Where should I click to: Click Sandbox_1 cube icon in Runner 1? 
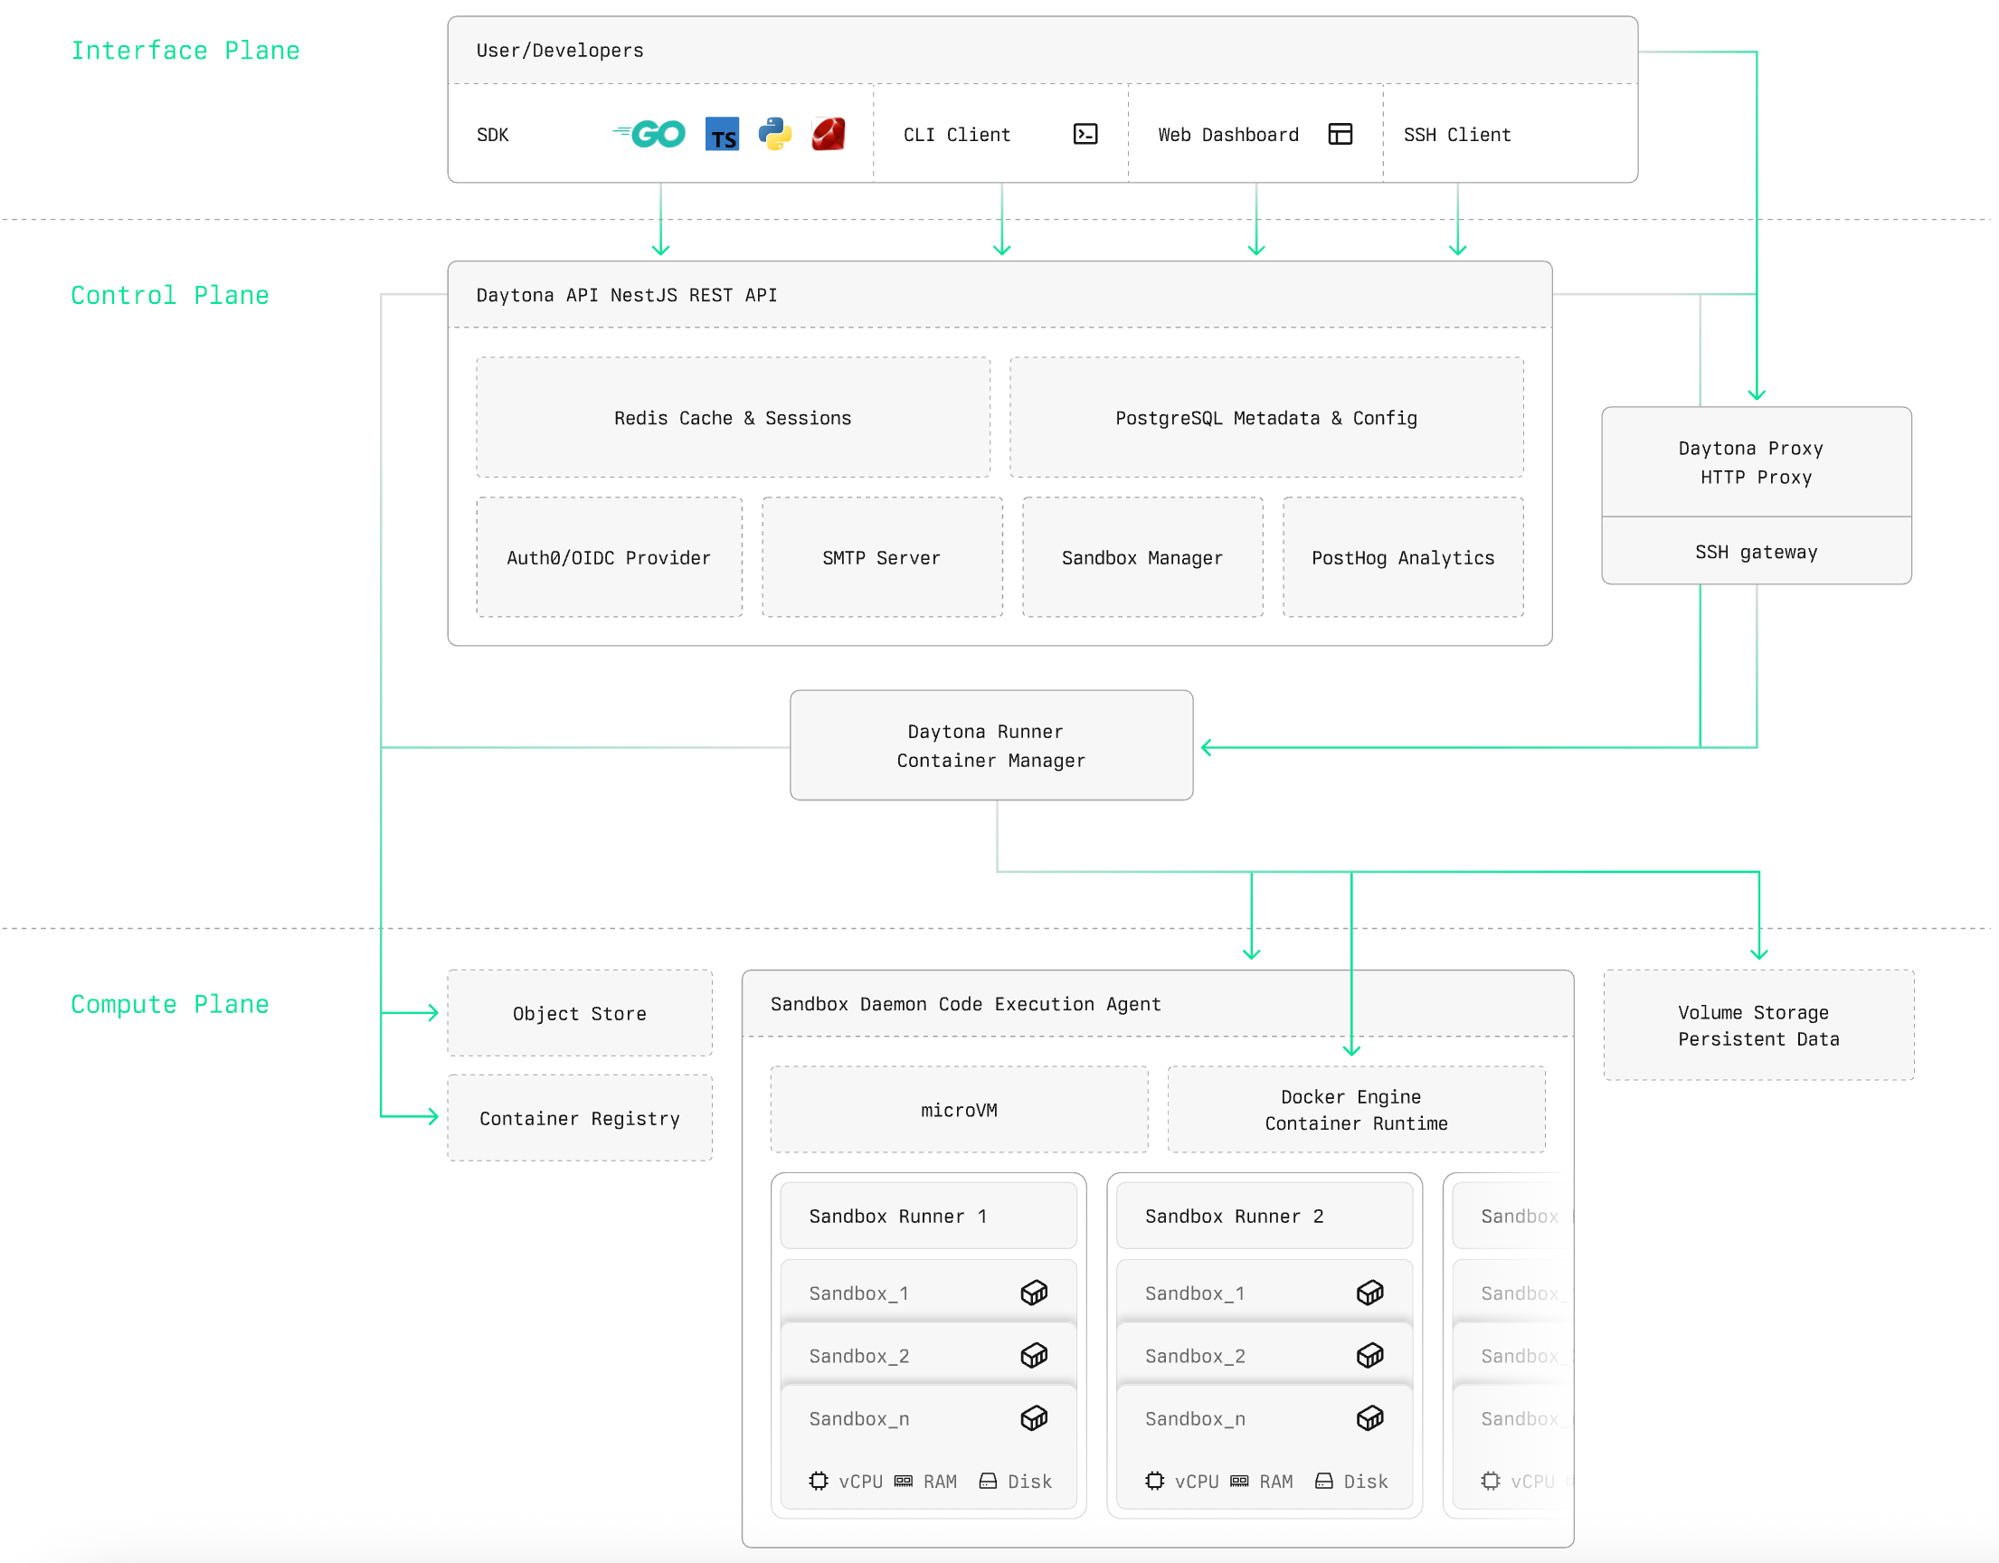click(x=1033, y=1293)
